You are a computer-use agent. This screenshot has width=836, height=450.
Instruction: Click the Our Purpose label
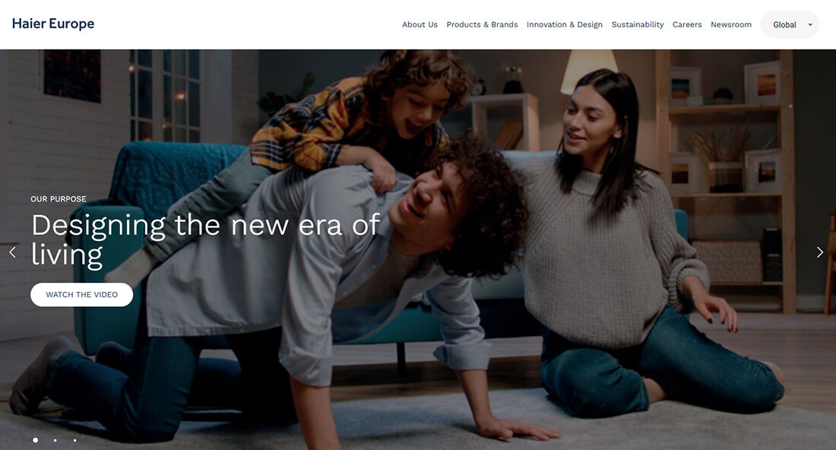click(x=58, y=199)
